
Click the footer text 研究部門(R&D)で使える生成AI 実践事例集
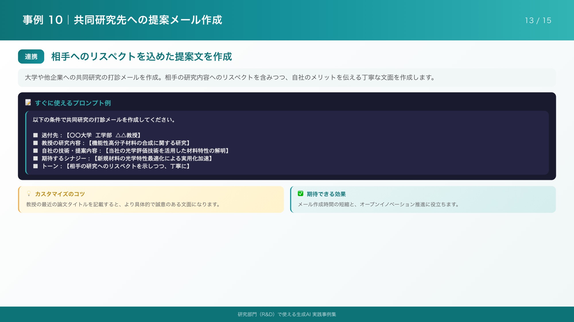(287, 314)
